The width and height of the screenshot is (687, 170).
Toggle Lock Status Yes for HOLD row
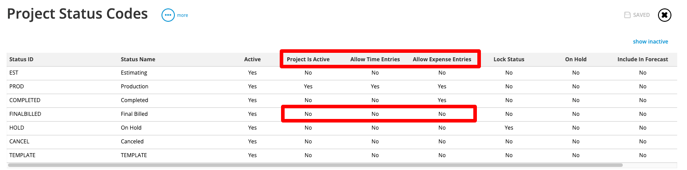click(509, 128)
